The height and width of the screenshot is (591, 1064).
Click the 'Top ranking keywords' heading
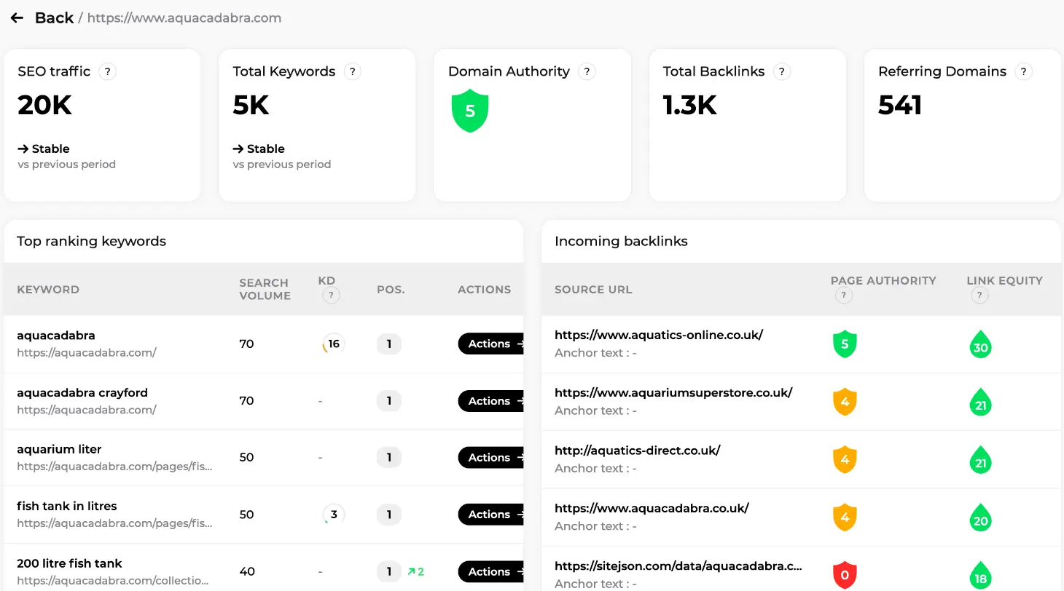[92, 241]
